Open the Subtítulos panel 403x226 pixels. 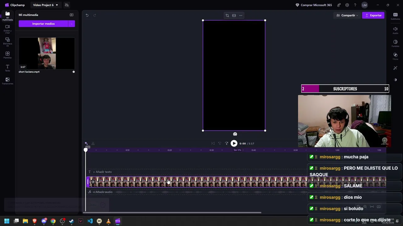click(395, 16)
